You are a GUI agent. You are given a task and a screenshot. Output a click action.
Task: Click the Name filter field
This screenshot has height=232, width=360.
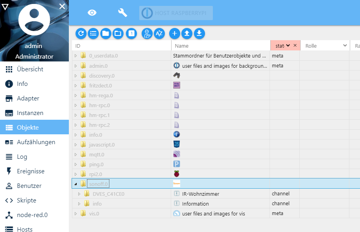click(221, 46)
